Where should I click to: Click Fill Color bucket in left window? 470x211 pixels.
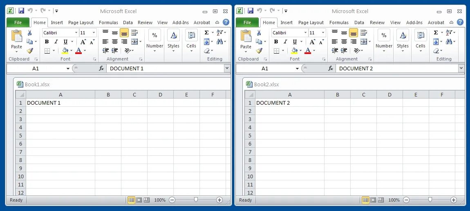point(65,51)
